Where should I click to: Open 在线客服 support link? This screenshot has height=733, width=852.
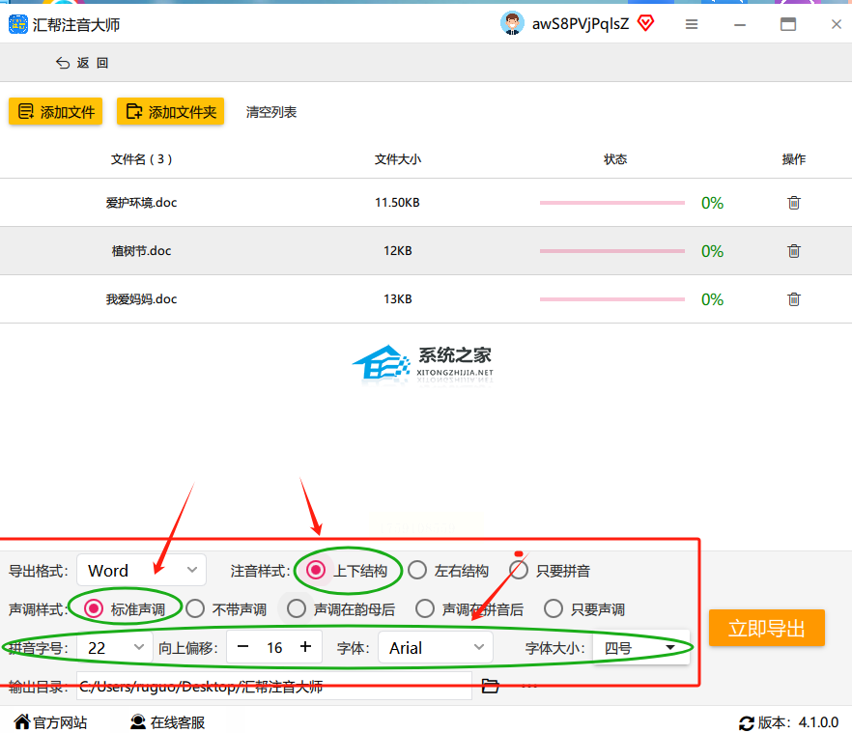click(x=167, y=722)
